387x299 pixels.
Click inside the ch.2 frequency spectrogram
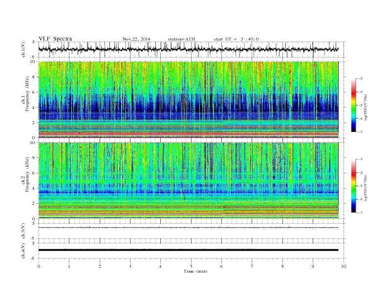pos(188,181)
